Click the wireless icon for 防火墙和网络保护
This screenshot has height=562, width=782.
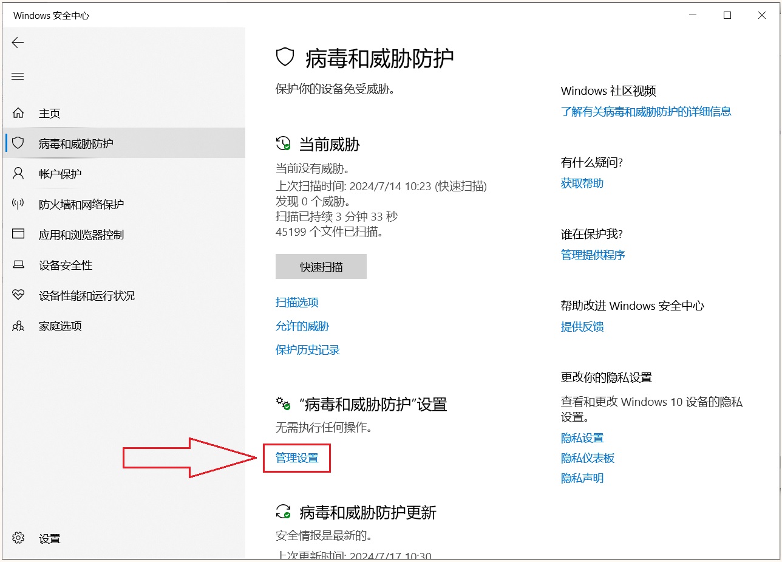tap(18, 204)
